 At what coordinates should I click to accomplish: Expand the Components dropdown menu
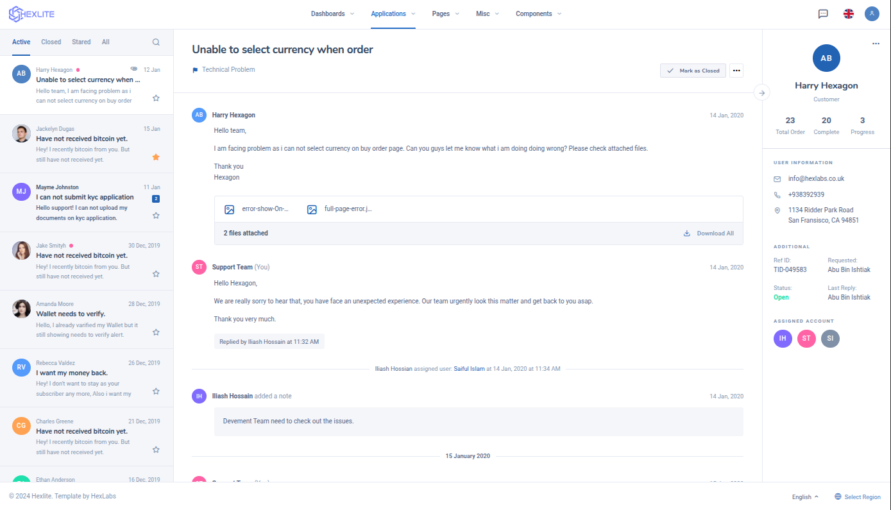[538, 13]
